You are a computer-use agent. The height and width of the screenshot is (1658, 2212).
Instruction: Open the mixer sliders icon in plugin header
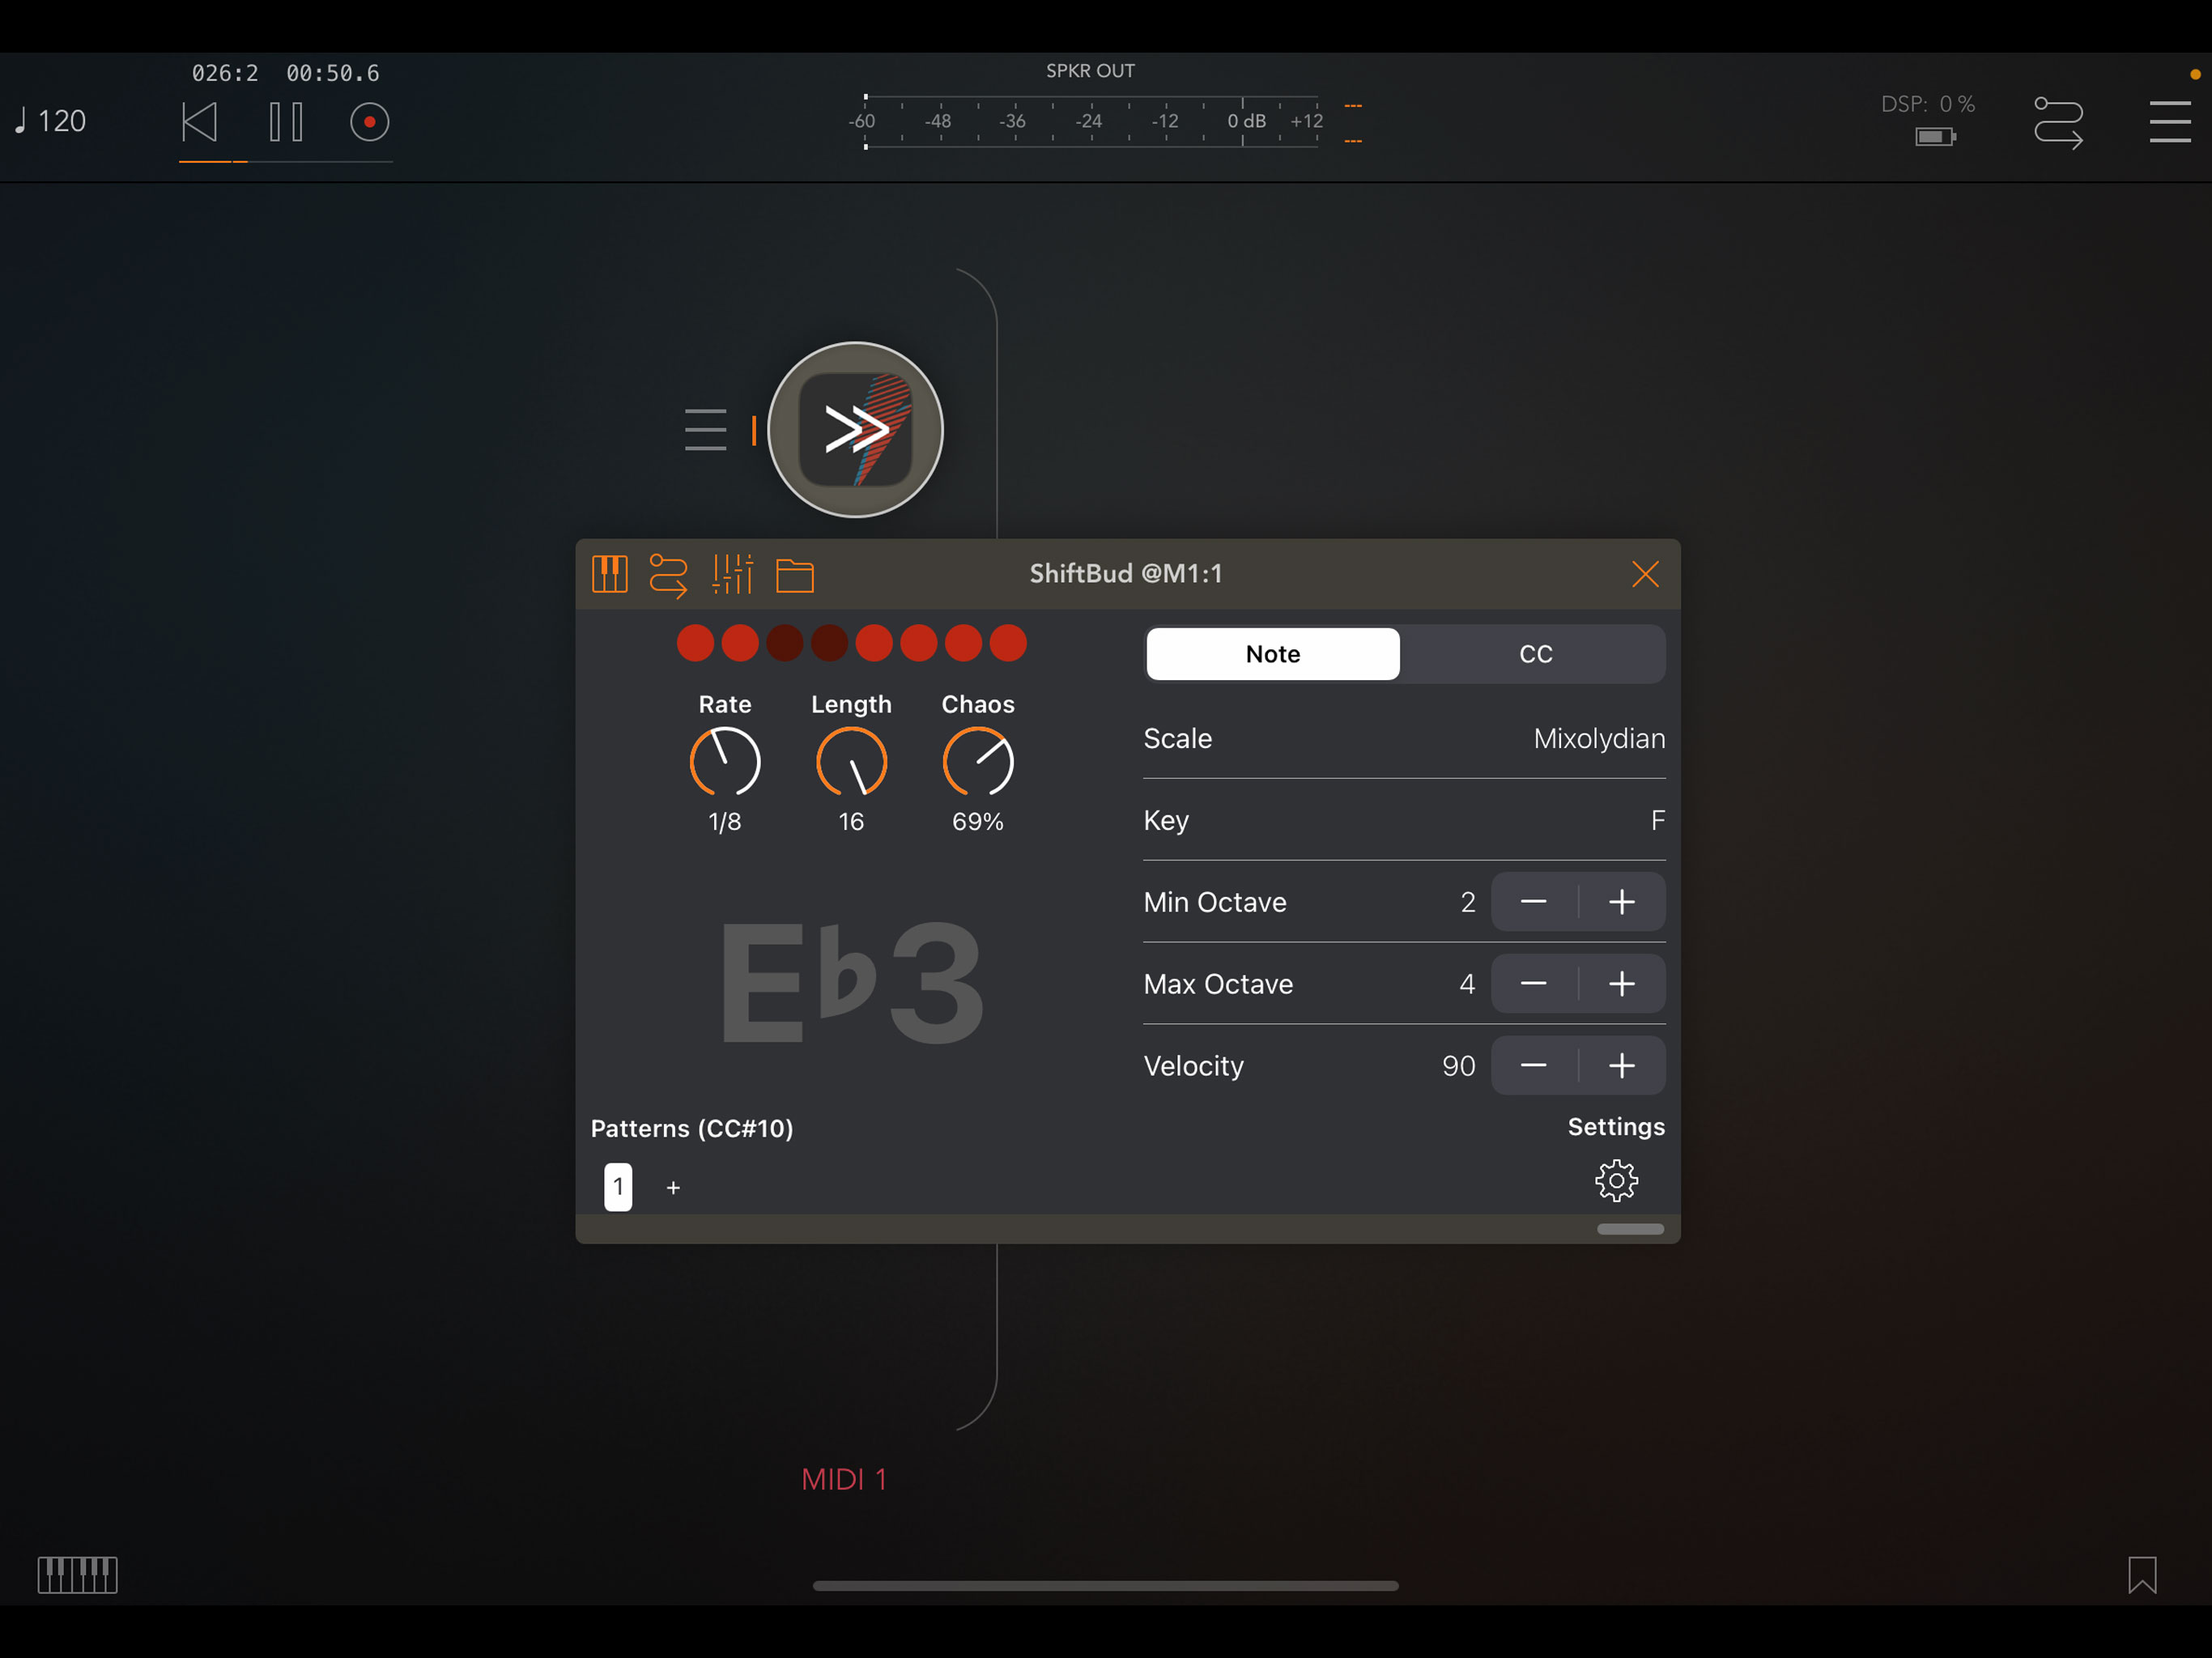(732, 574)
